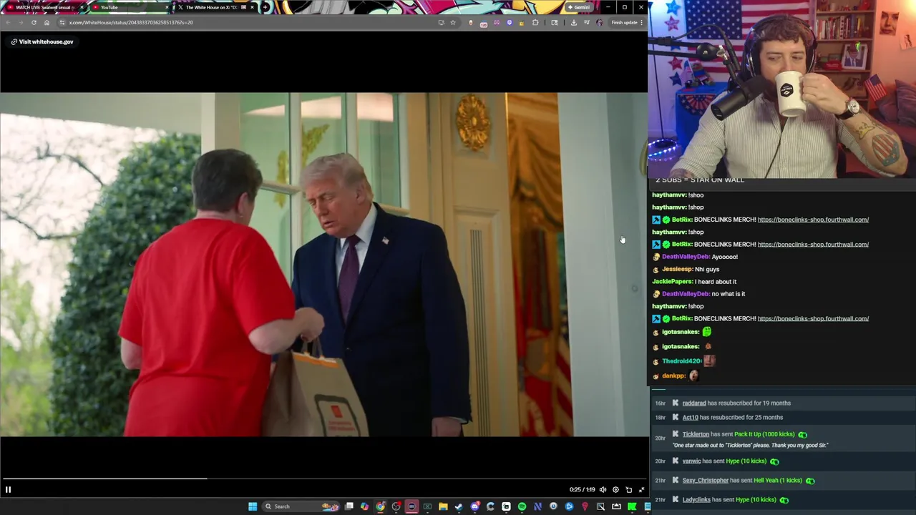
Task: Open the Extensions puzzle menu
Action: tap(535, 22)
